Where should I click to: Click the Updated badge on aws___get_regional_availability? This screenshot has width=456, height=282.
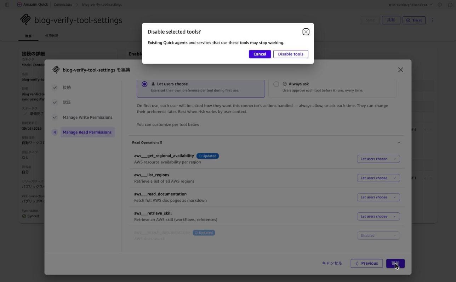[x=207, y=156]
